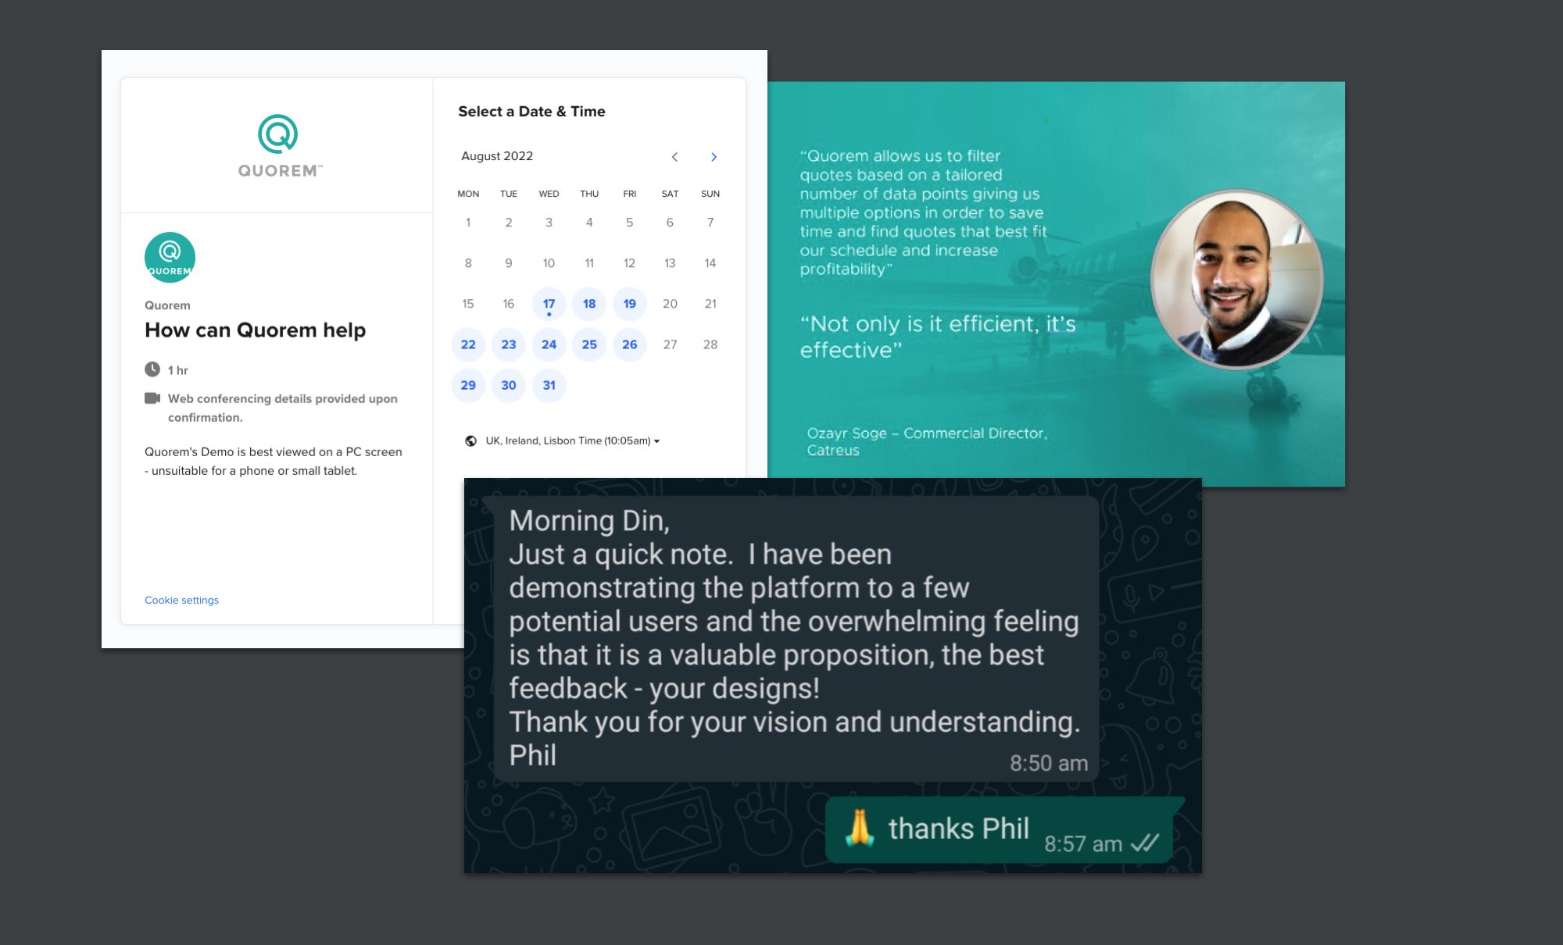
Task: Select August 17 on the calendar
Action: [549, 304]
